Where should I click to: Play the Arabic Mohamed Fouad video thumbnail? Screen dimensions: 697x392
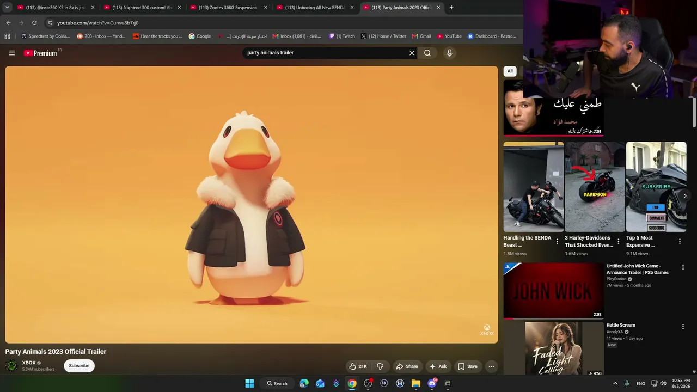point(553,108)
